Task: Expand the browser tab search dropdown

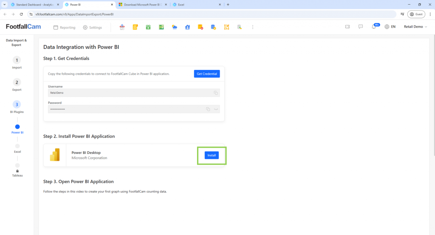Action: (4, 4)
